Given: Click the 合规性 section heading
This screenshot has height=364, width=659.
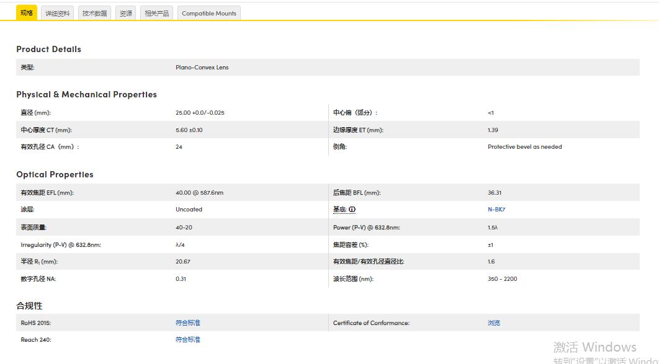Looking at the screenshot, I should 29,306.
